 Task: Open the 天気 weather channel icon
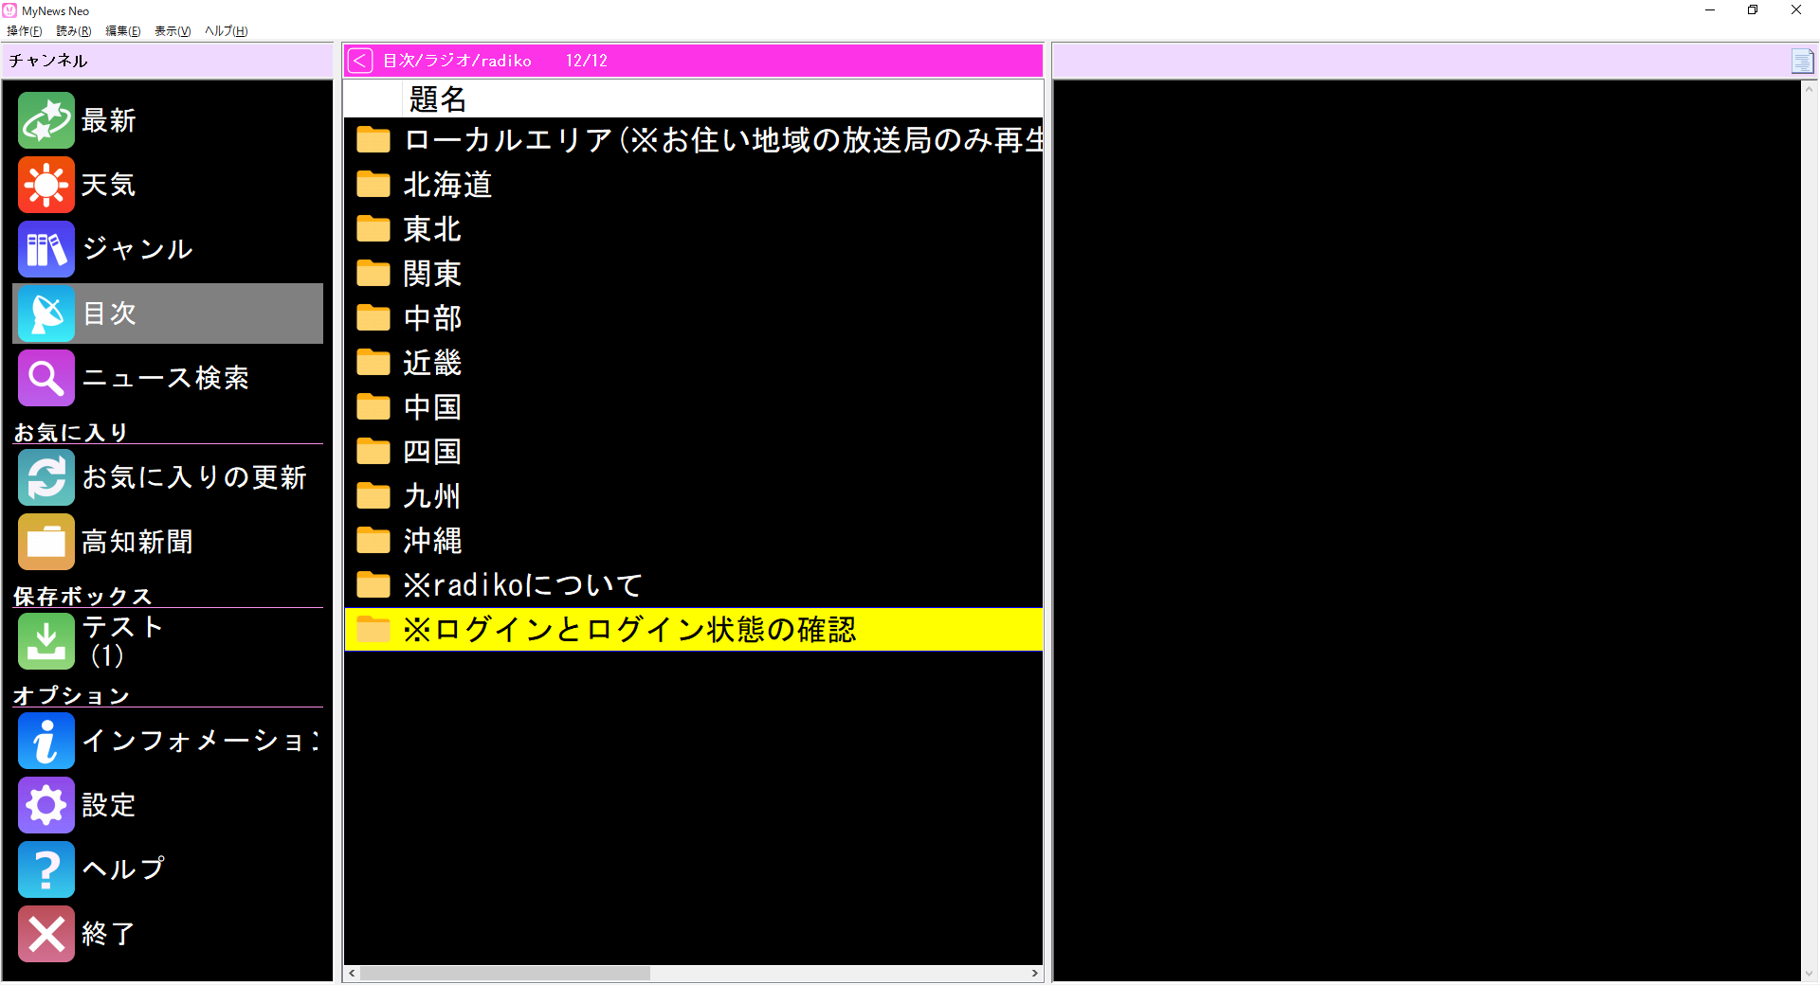click(x=45, y=185)
